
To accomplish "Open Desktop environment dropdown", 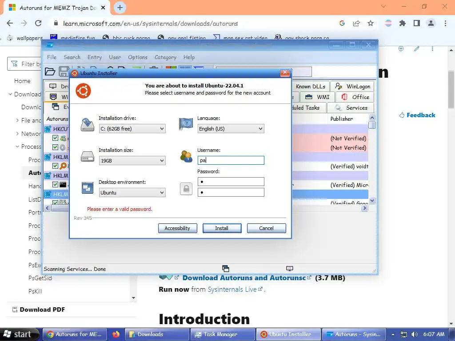I will tap(132, 193).
